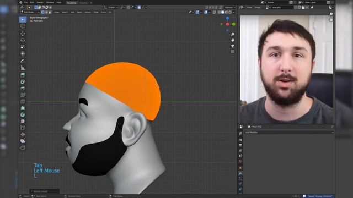Select the Select Box tool
The image size is (353, 198).
(x=23, y=20)
